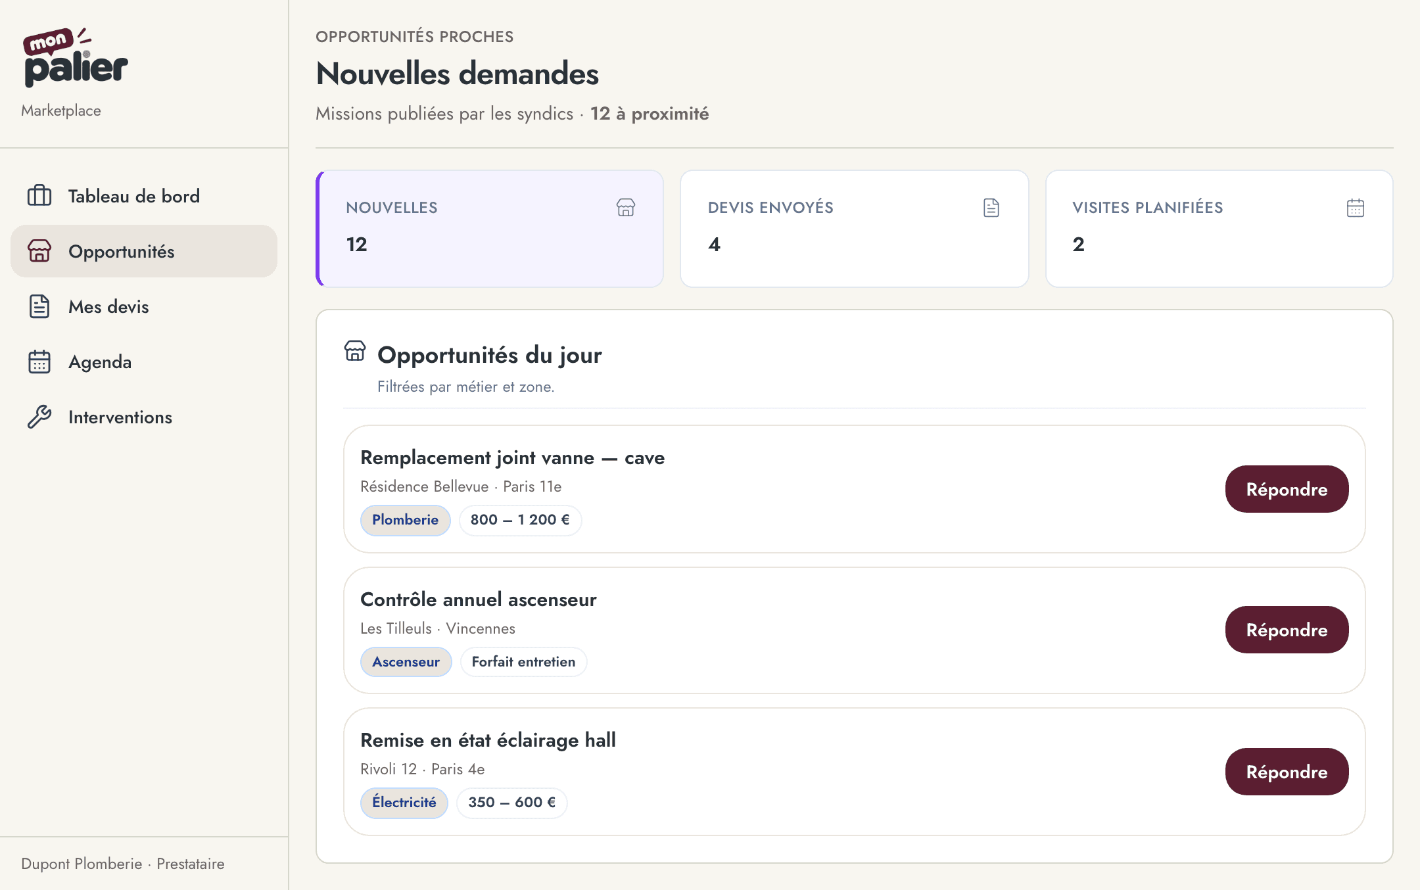The width and height of the screenshot is (1420, 890).
Task: Click the Agenda calendar icon
Action: point(39,361)
